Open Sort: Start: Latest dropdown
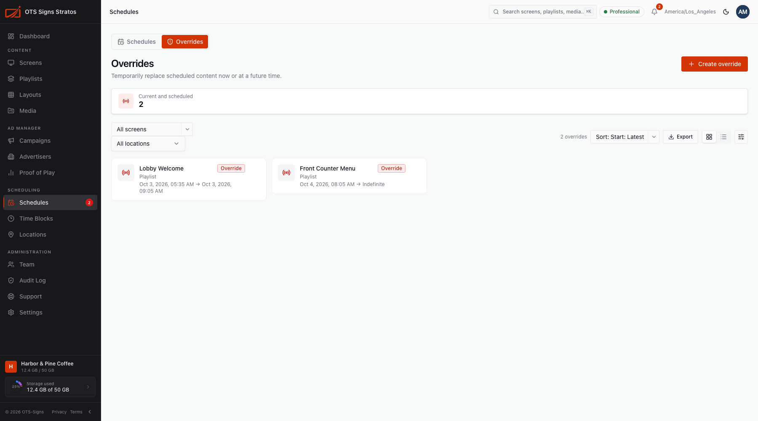 point(625,137)
